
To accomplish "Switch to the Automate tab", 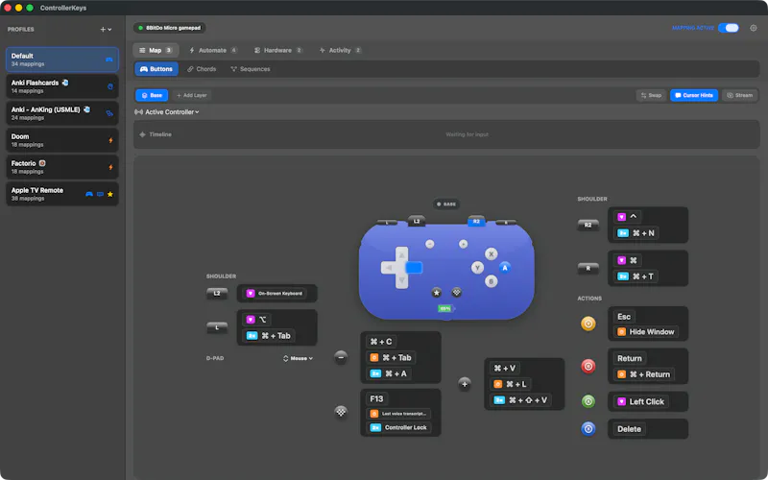I will coord(212,50).
